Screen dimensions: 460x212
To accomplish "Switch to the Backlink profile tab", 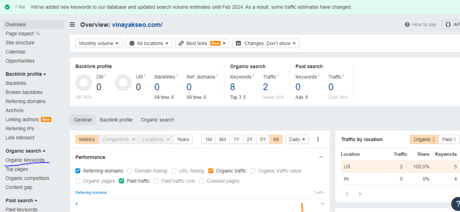I will [116, 120].
